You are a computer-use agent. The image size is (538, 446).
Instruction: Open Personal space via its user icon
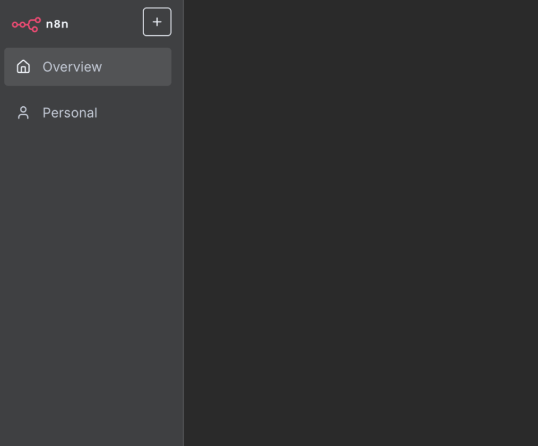(x=23, y=113)
